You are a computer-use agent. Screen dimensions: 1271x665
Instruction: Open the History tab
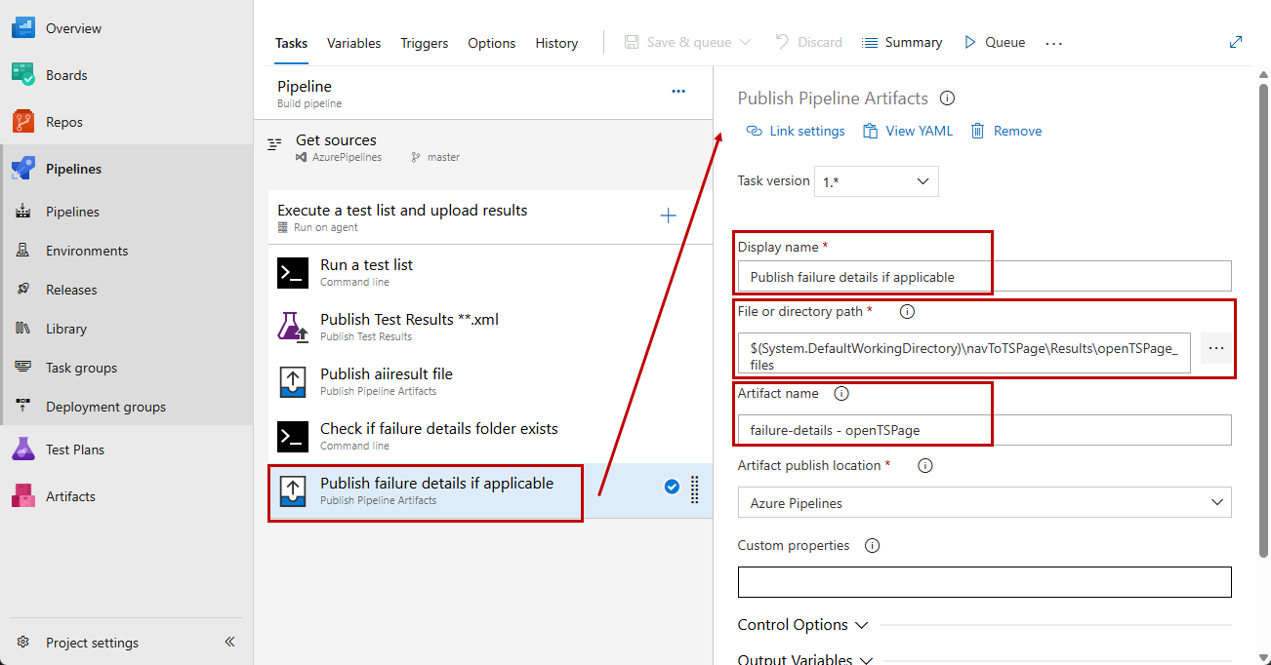tap(556, 43)
